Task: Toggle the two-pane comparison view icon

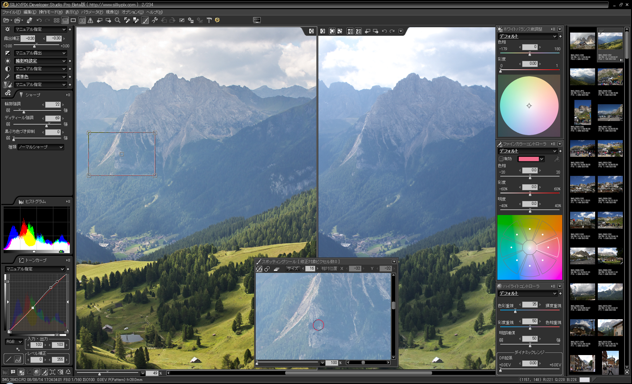Action: [x=82, y=20]
